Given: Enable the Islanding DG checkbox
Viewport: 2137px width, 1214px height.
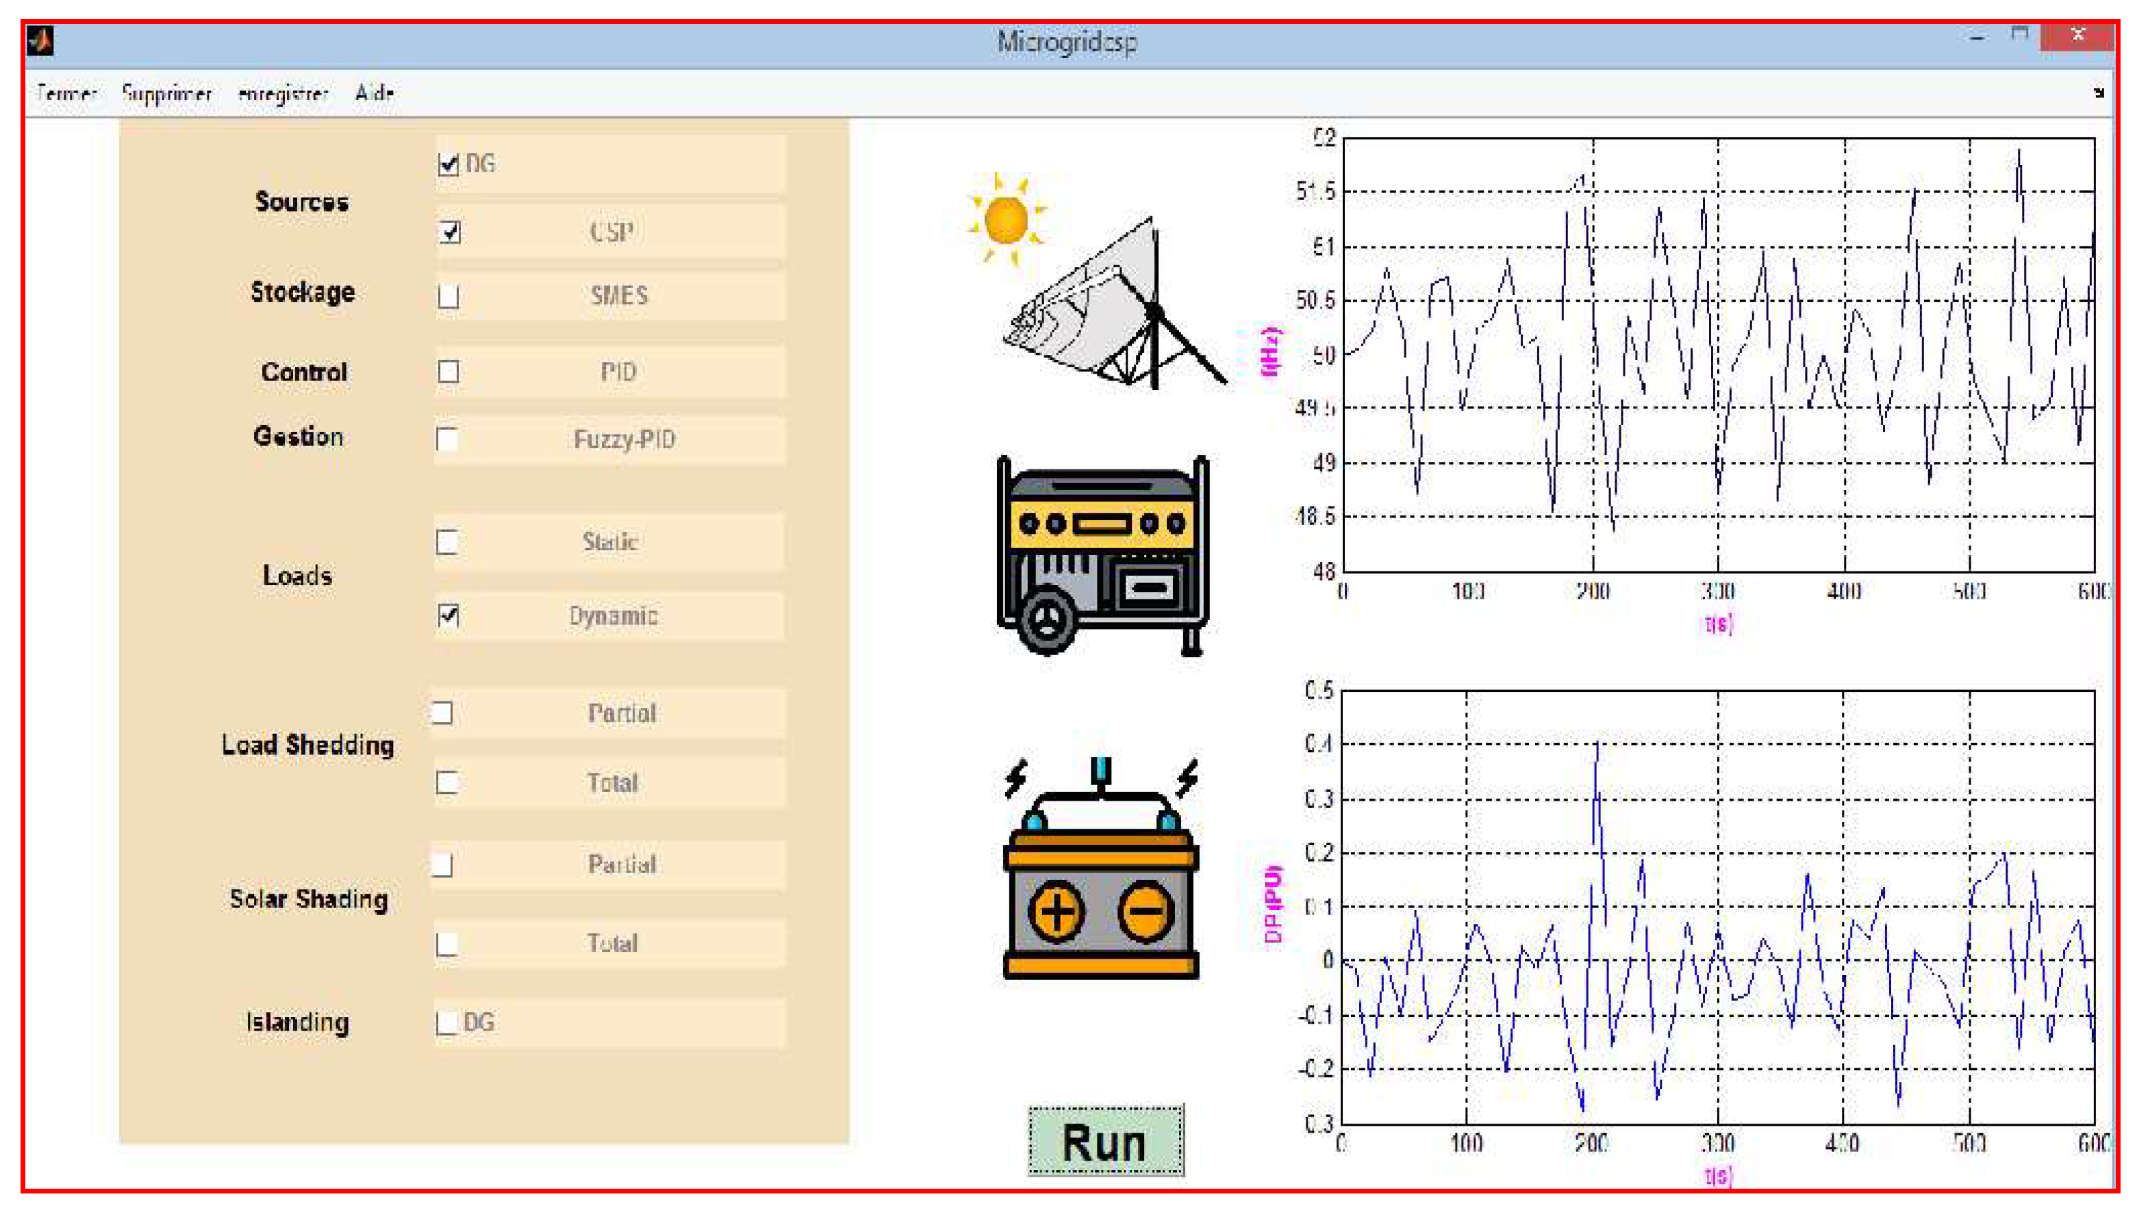Looking at the screenshot, I should coord(446,1022).
